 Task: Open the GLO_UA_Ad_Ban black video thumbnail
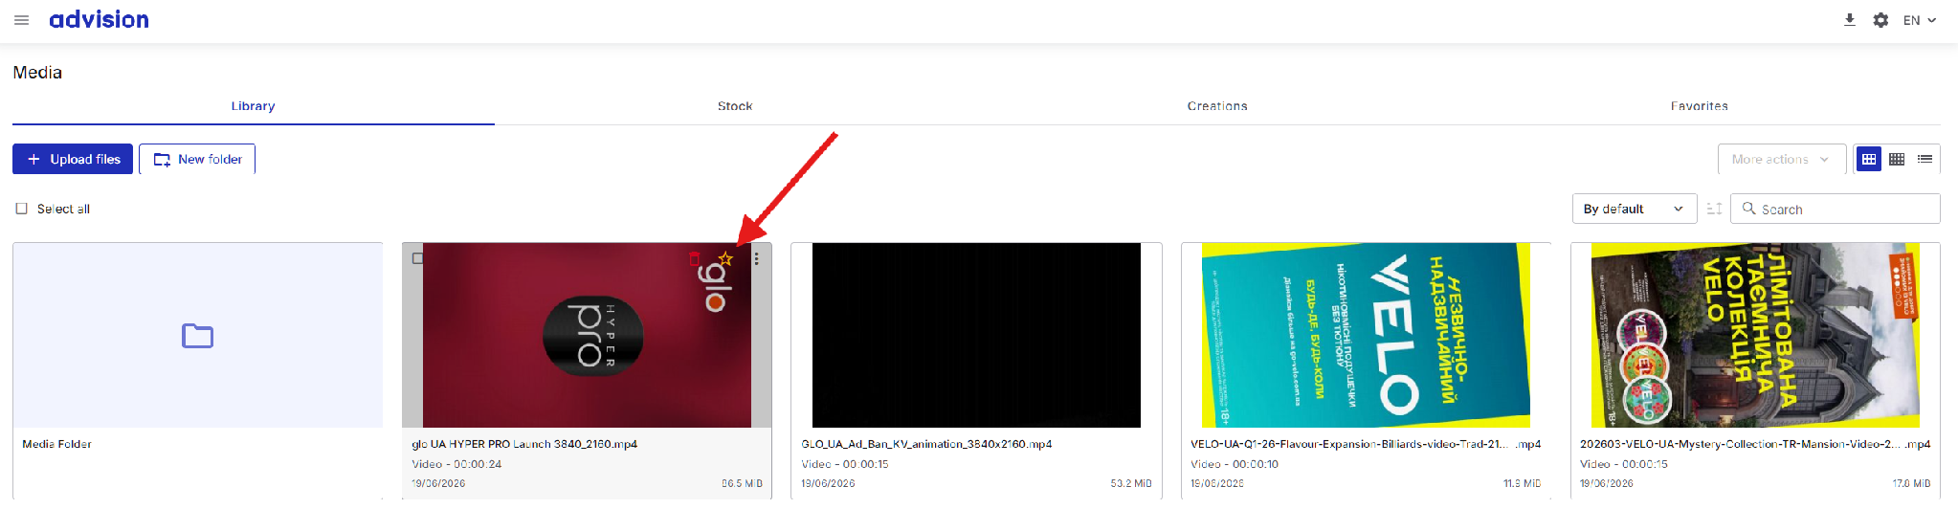click(x=976, y=335)
